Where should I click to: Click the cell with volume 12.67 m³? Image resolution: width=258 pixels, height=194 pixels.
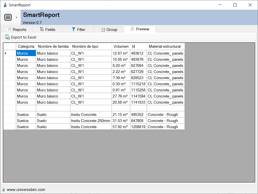(121, 53)
